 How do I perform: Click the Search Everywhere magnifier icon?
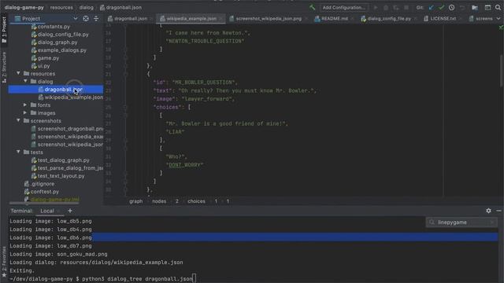pos(498,7)
